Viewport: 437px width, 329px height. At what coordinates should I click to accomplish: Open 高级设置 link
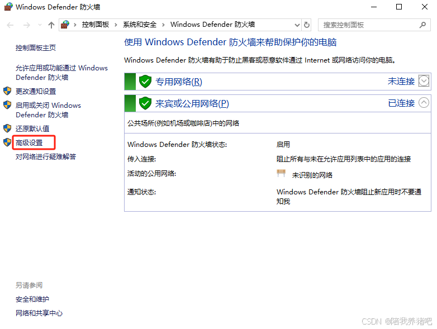tap(29, 142)
